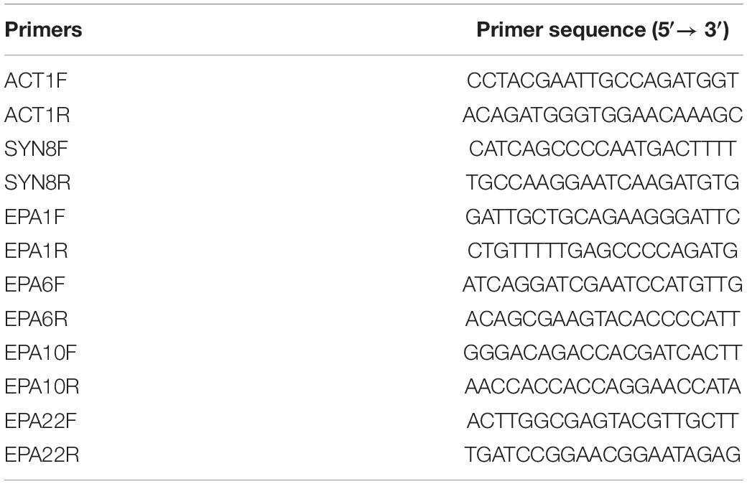Click the EPA6F primer name
Image resolution: width=747 pixels, height=484 pixels.
(34, 284)
